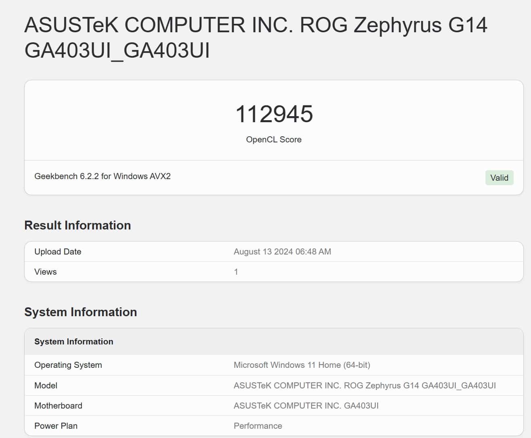The width and height of the screenshot is (531, 438).
Task: Click the Geekbench 6.2.2 for Windows AVX2 text
Action: (102, 176)
